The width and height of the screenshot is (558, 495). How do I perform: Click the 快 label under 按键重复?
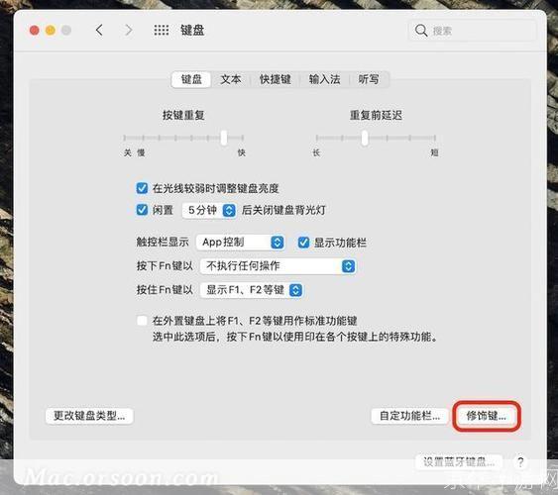click(x=242, y=152)
